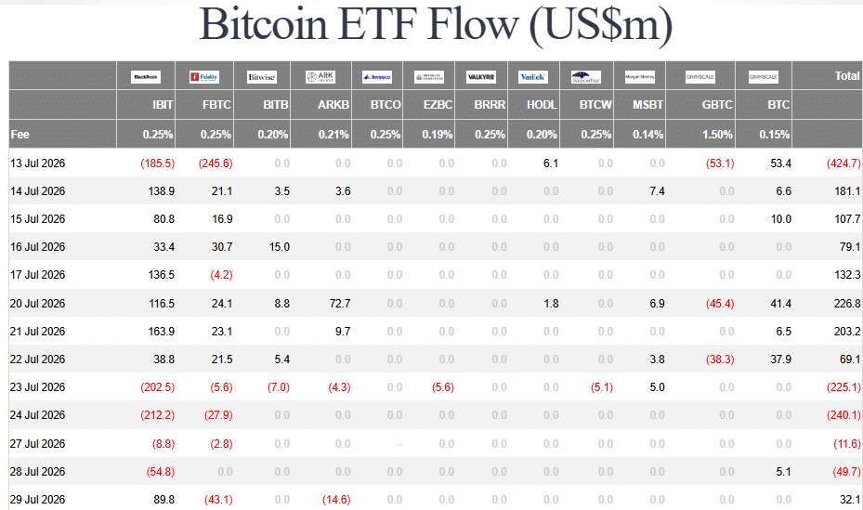Click the Fidelity logo above FBTC

[x=204, y=77]
